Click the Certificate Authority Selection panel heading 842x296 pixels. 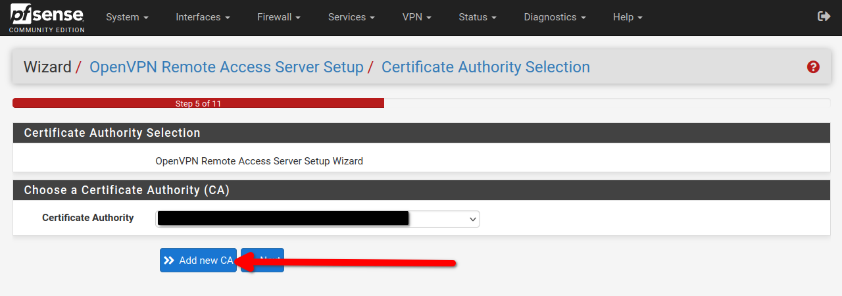[112, 133]
